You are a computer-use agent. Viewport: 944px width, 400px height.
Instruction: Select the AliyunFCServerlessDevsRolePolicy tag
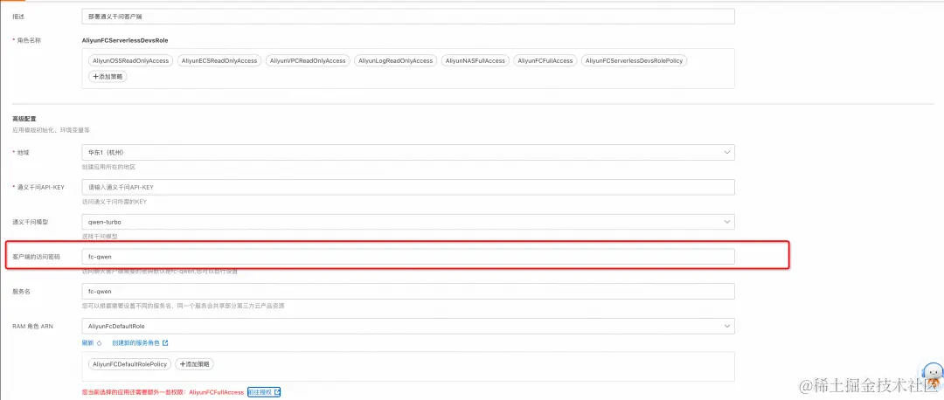tap(635, 61)
